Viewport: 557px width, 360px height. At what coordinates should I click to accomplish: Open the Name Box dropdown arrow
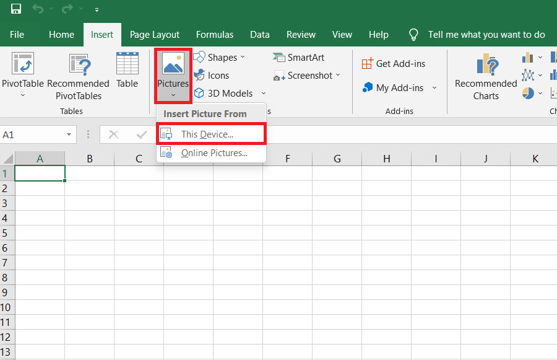(x=69, y=135)
